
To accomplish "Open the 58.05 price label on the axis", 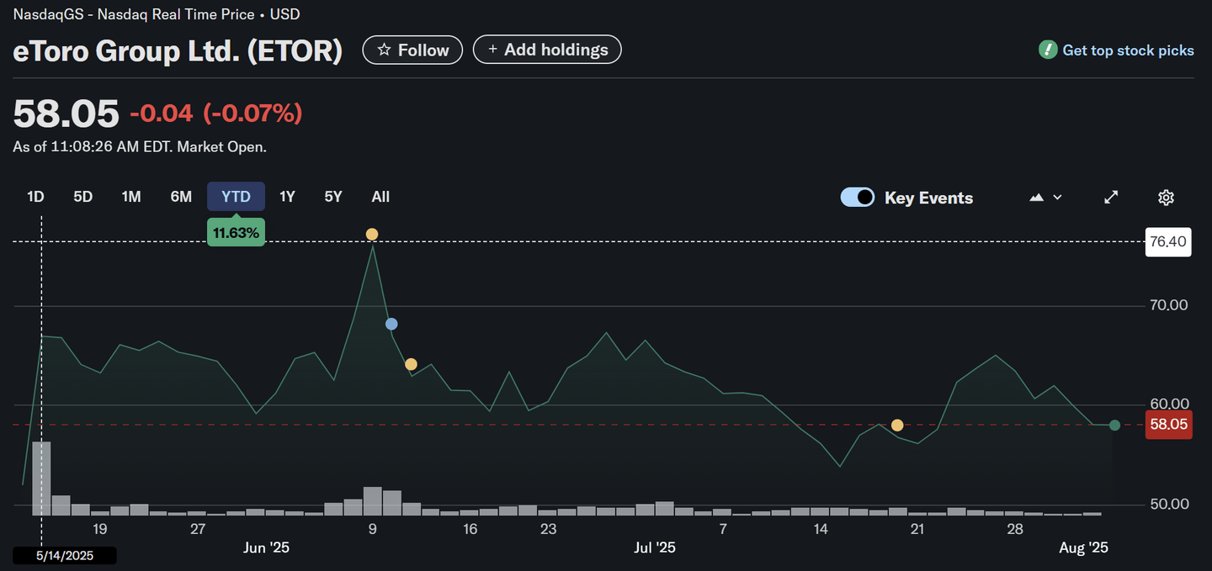I will [x=1168, y=426].
